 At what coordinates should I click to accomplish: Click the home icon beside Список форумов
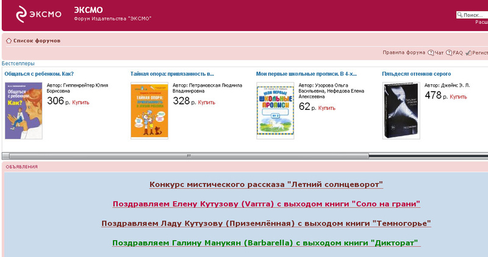click(x=9, y=41)
